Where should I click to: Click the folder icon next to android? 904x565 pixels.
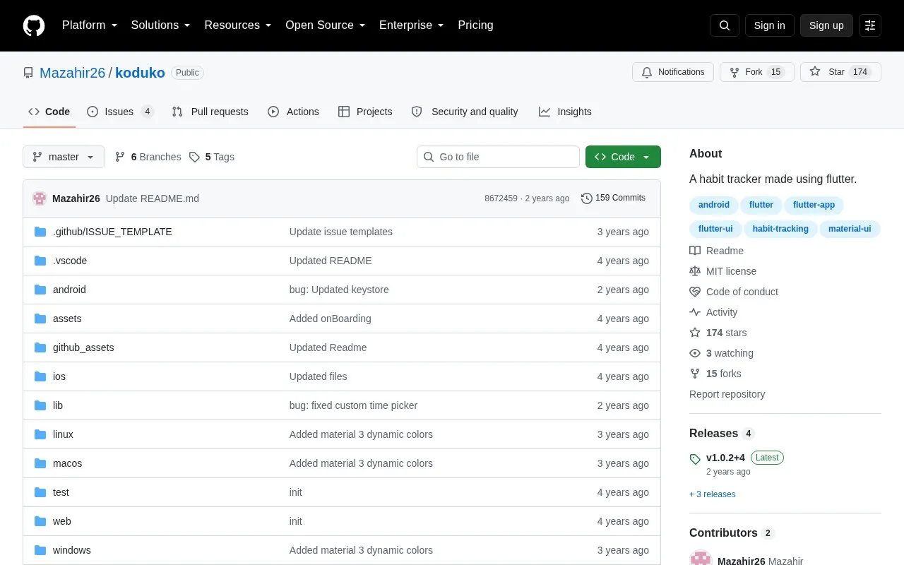[40, 290]
